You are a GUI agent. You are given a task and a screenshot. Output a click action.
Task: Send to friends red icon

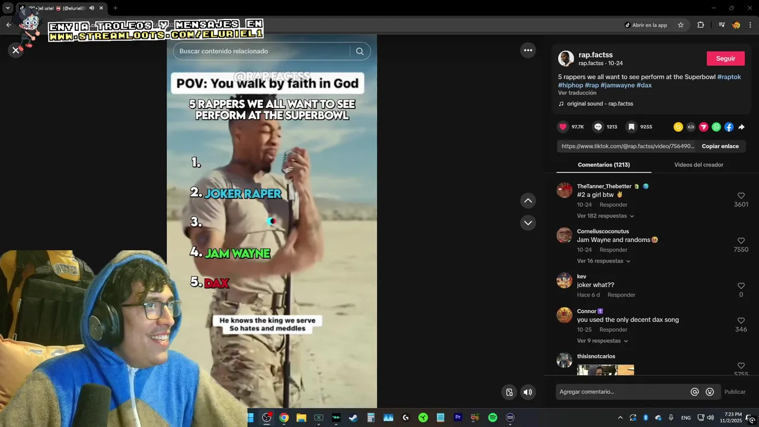(704, 127)
